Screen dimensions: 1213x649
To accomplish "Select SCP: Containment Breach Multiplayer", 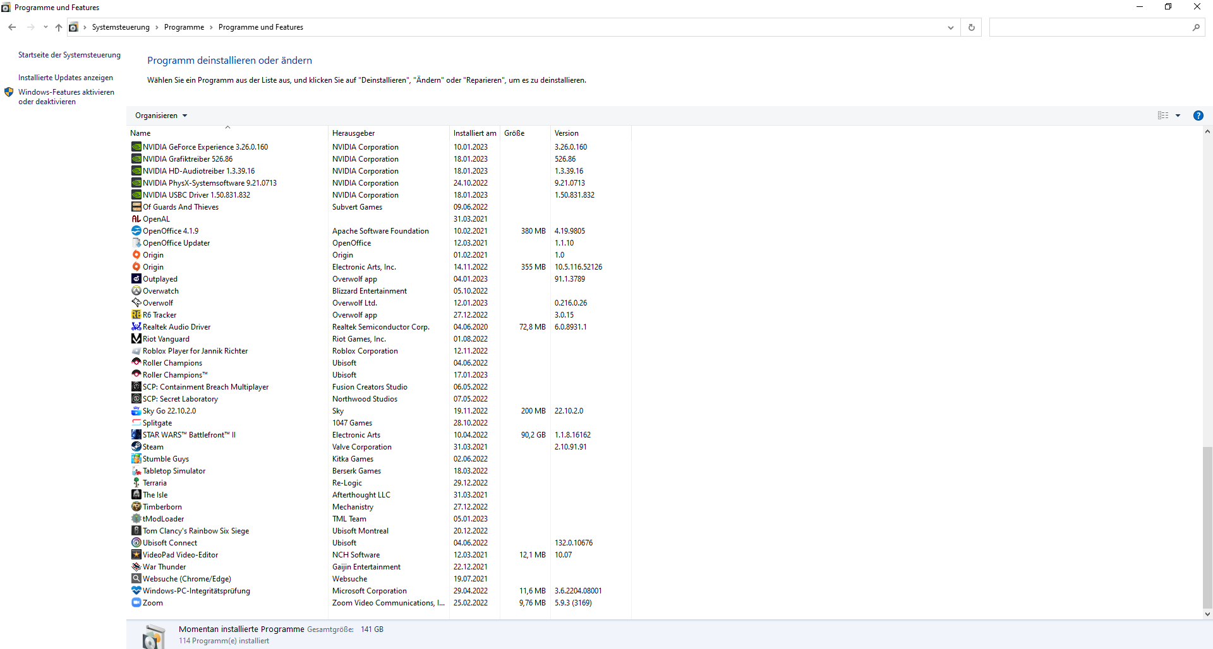I will coord(380,386).
